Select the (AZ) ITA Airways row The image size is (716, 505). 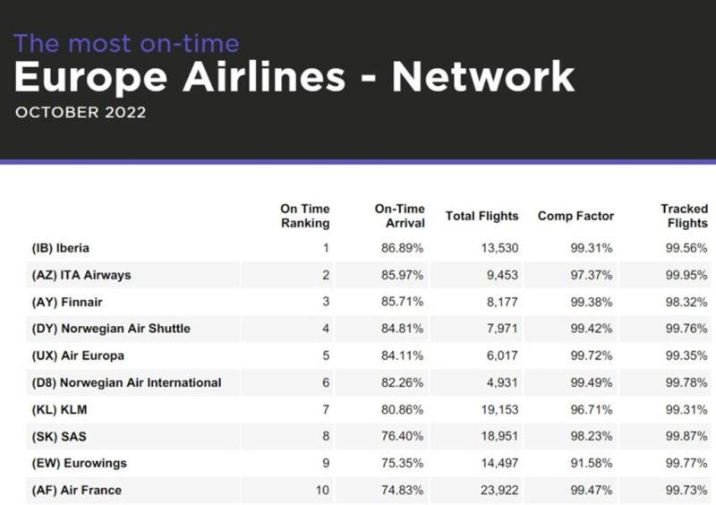pyautogui.click(x=369, y=275)
